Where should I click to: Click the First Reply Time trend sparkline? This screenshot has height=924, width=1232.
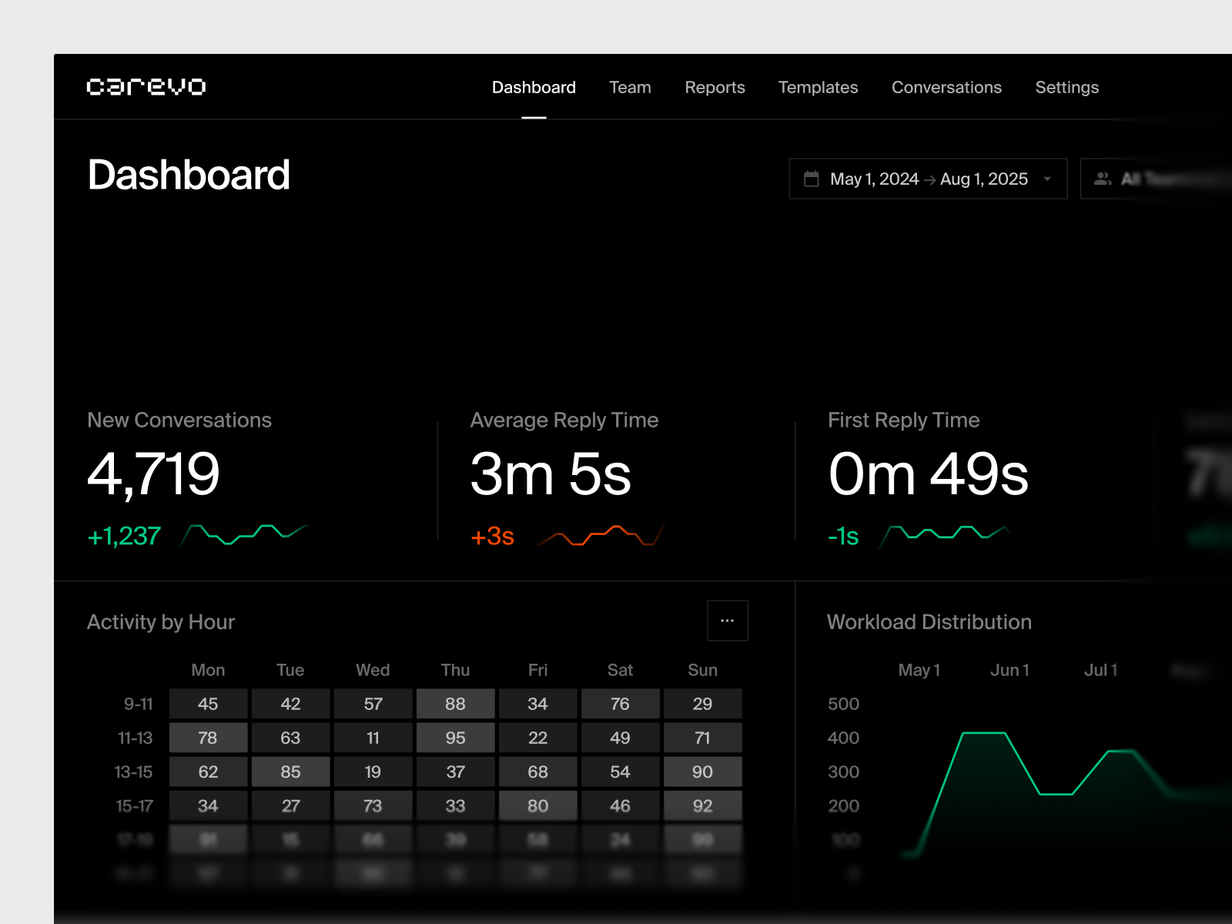pyautogui.click(x=943, y=533)
